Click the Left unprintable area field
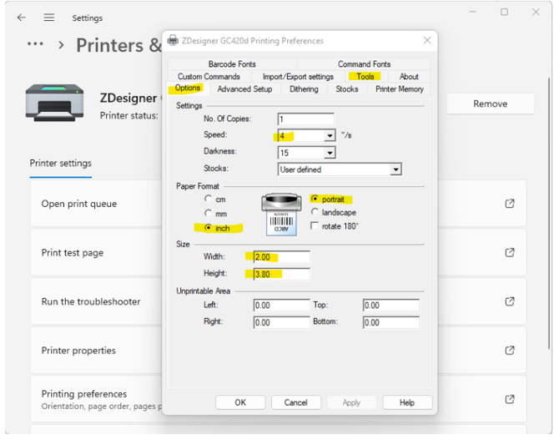559x440 pixels. coord(282,306)
